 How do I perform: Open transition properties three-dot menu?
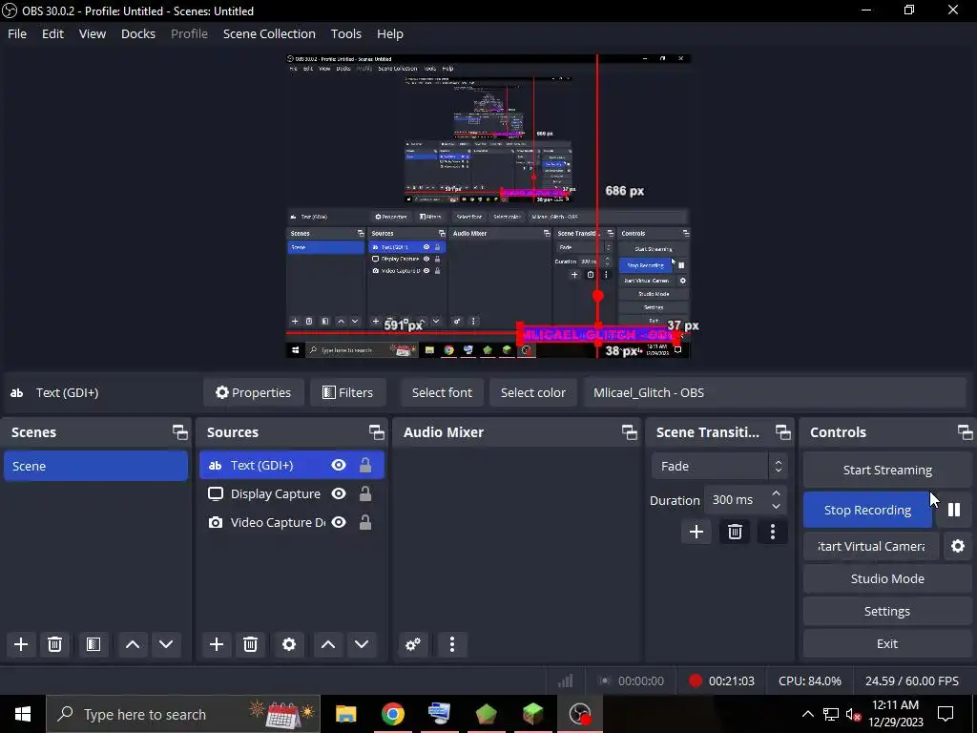pyautogui.click(x=773, y=532)
